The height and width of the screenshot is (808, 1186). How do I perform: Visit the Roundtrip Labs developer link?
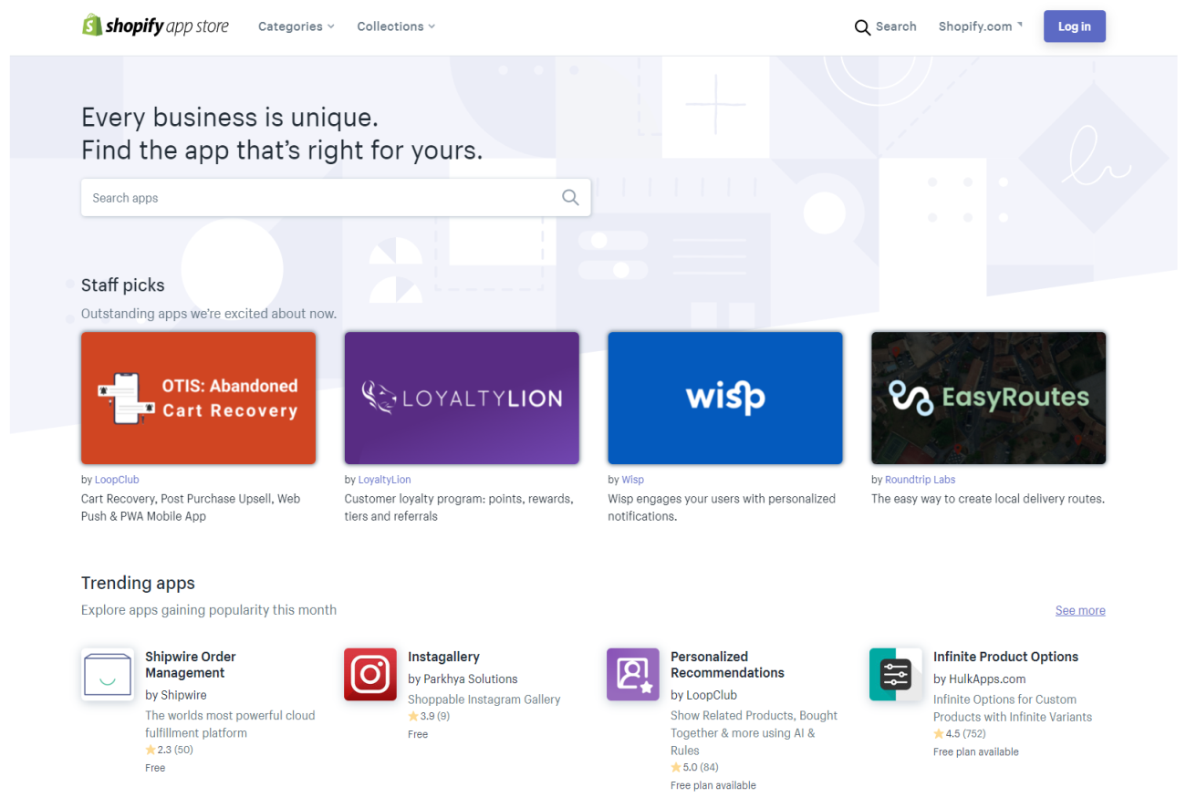(921, 479)
